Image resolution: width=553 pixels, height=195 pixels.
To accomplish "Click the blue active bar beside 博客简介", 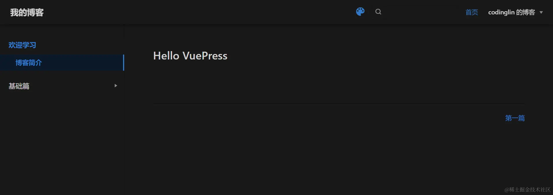I will (123, 63).
